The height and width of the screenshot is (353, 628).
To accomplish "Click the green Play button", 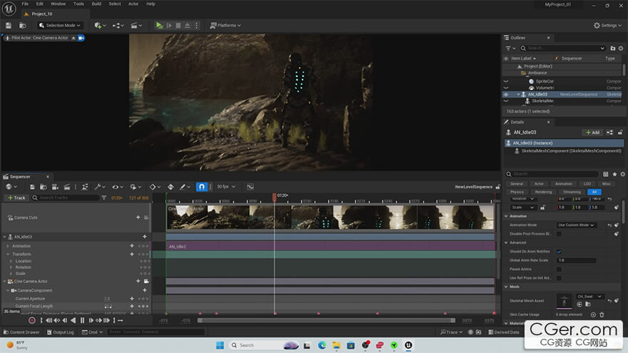I will point(159,25).
